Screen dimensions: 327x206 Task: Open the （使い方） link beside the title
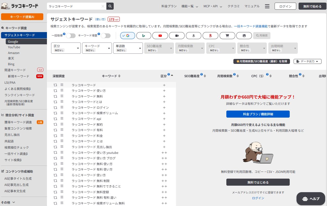pos(100,19)
